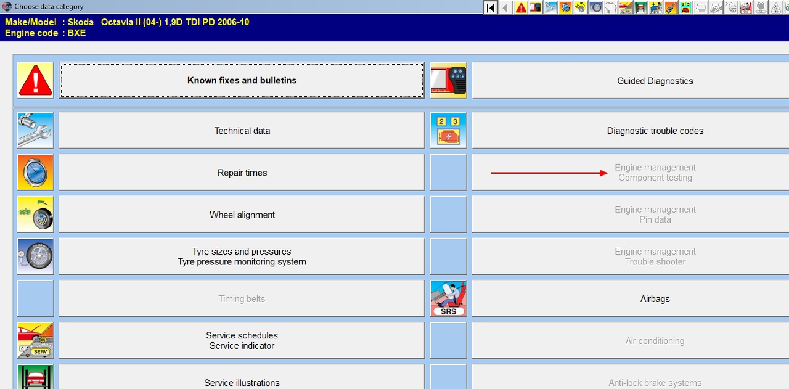The width and height of the screenshot is (789, 389).
Task: Choose Wheel alignment
Action: coord(242,215)
